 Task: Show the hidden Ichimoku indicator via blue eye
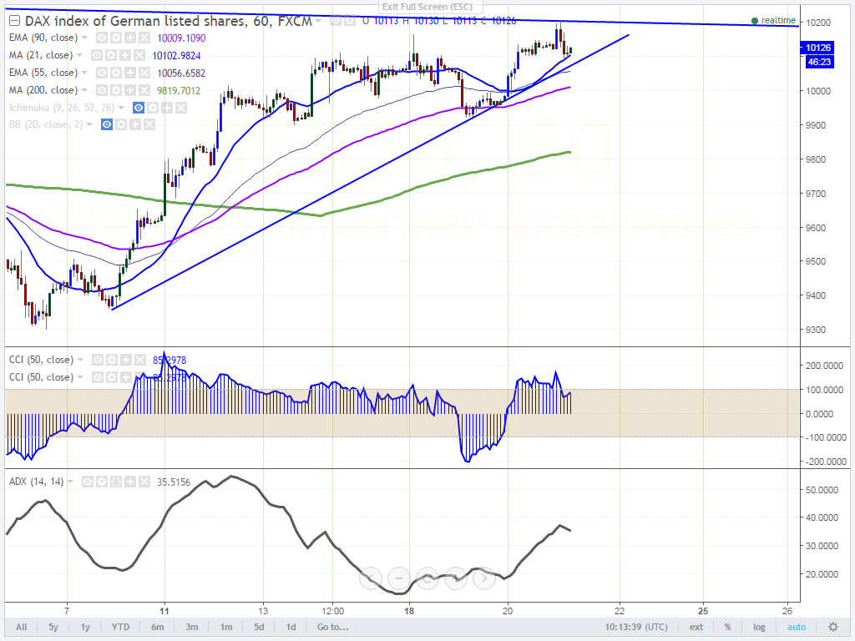pyautogui.click(x=139, y=108)
